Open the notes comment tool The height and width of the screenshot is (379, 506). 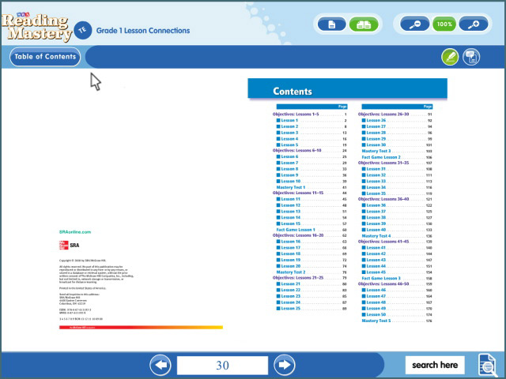472,57
